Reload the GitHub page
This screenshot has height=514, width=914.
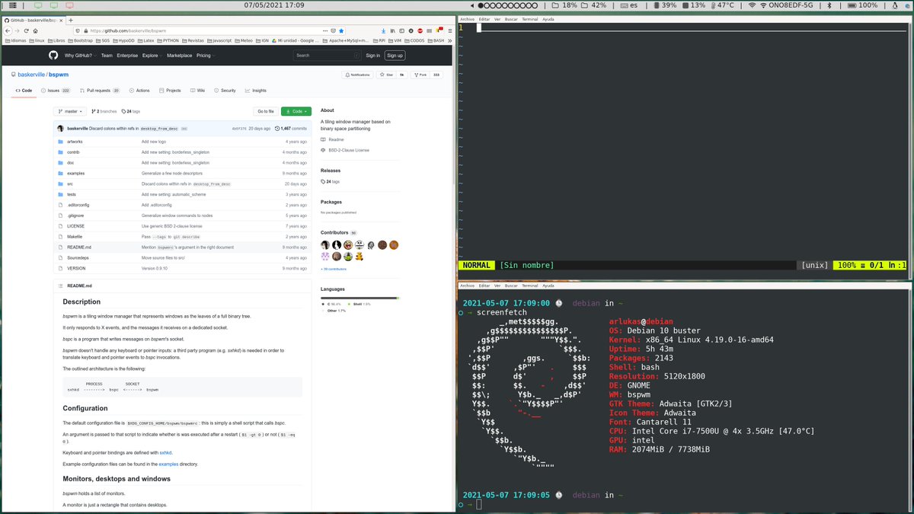point(28,30)
